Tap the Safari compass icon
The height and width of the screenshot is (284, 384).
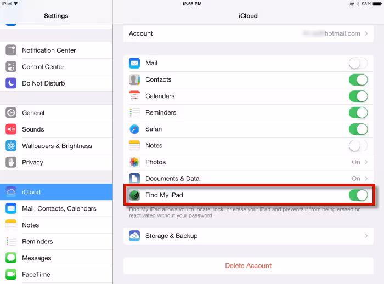click(x=134, y=129)
